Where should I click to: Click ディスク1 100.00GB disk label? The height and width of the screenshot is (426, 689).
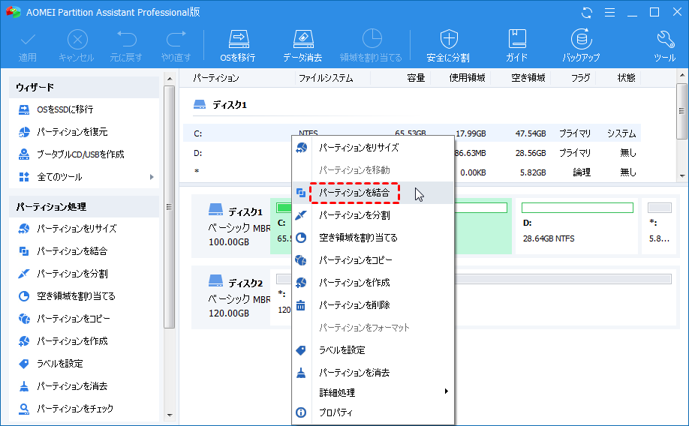[231, 226]
